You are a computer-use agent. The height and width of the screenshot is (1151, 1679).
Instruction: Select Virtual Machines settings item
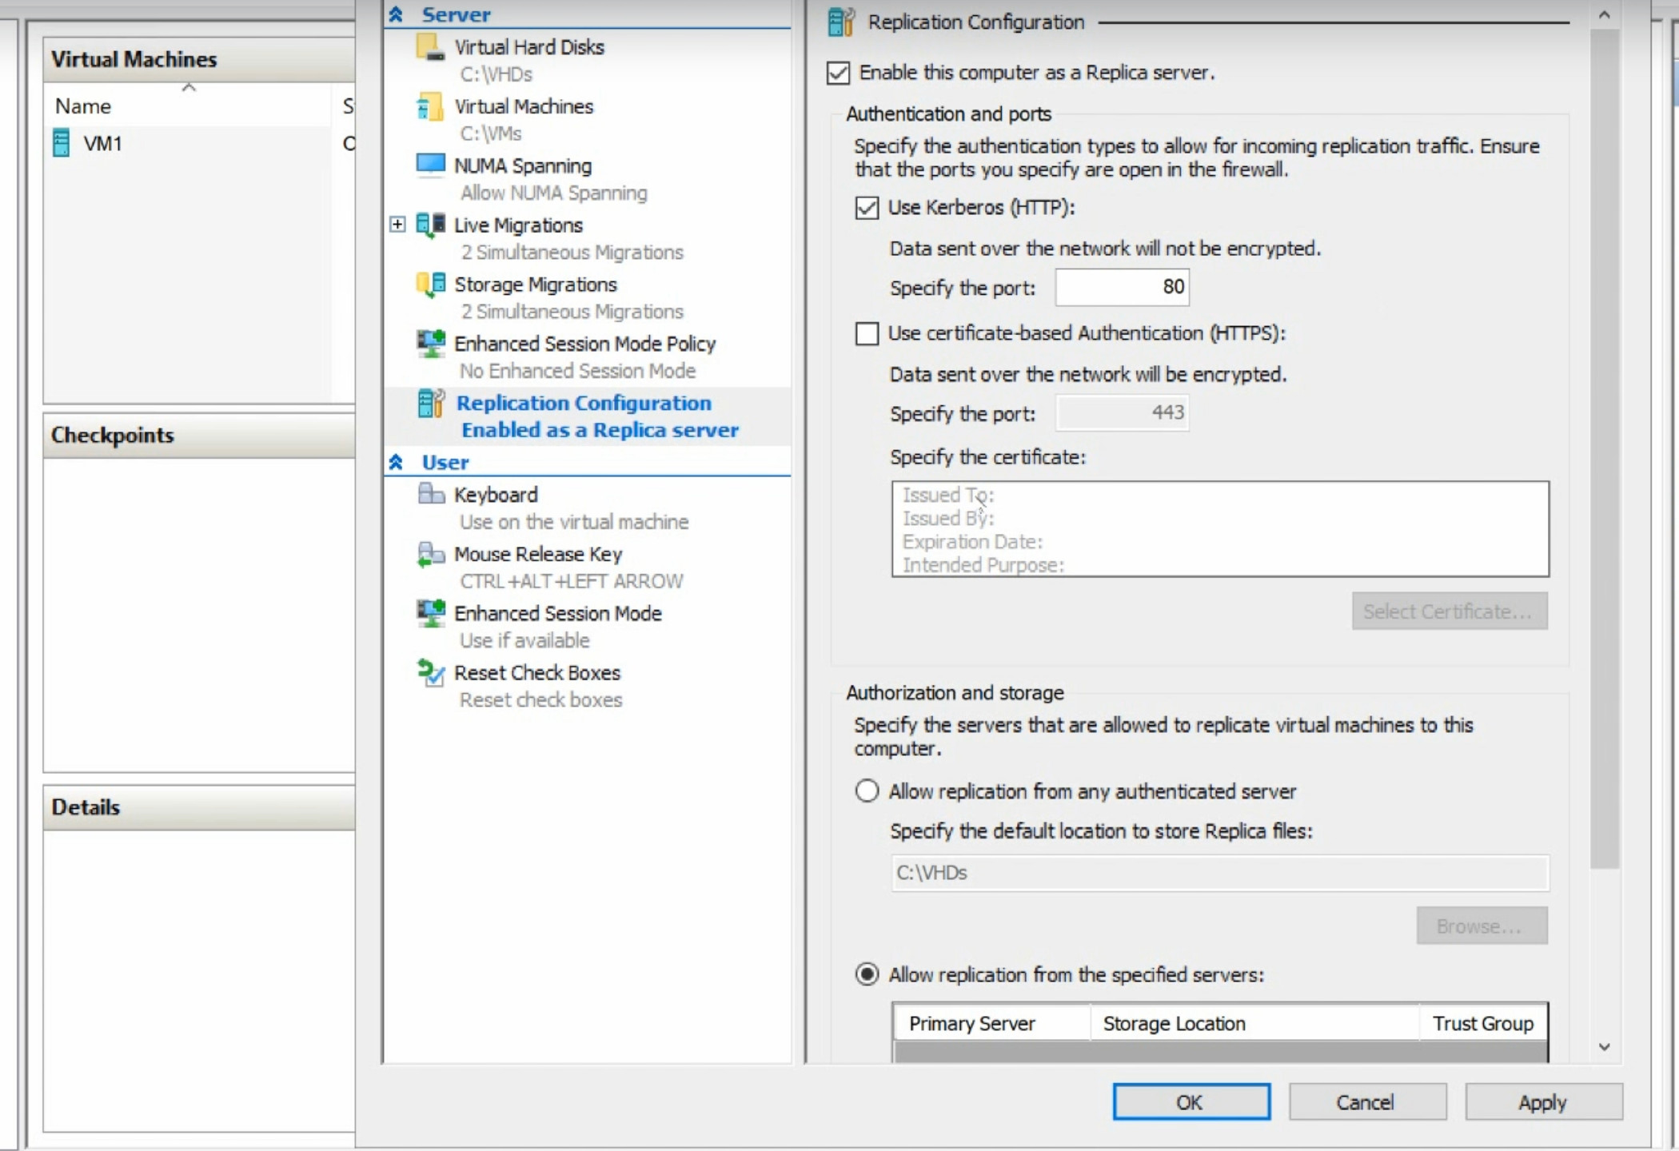[524, 106]
